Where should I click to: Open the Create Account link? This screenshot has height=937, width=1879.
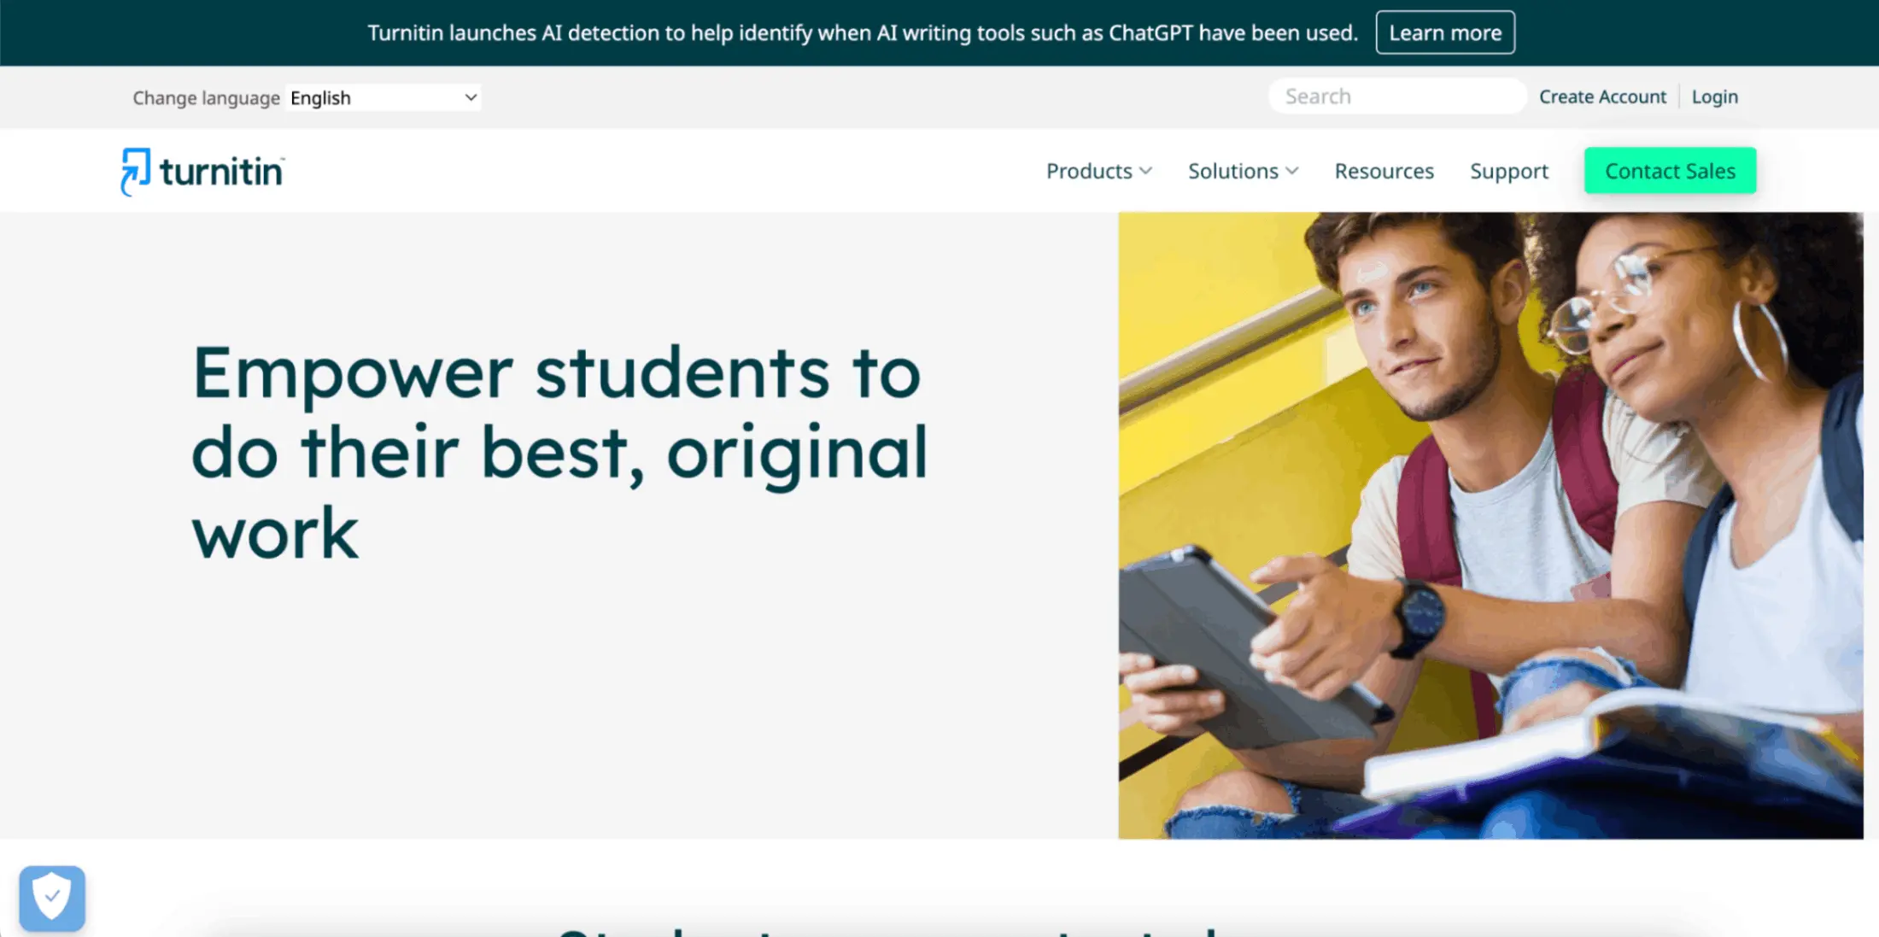tap(1602, 97)
